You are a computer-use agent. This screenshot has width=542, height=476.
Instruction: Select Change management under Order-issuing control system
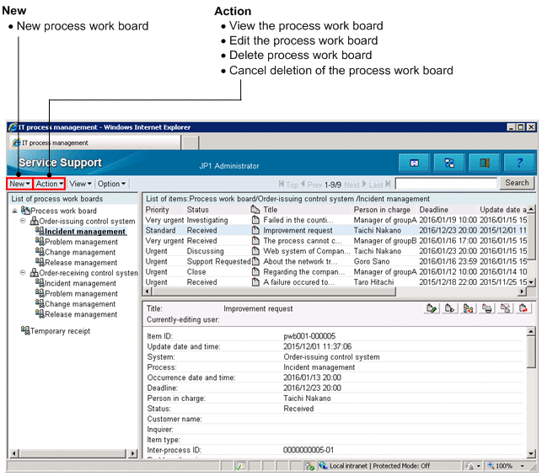point(80,252)
